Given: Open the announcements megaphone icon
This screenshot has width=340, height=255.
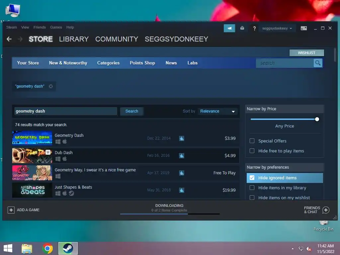Looking at the screenshot, I should [x=229, y=28].
